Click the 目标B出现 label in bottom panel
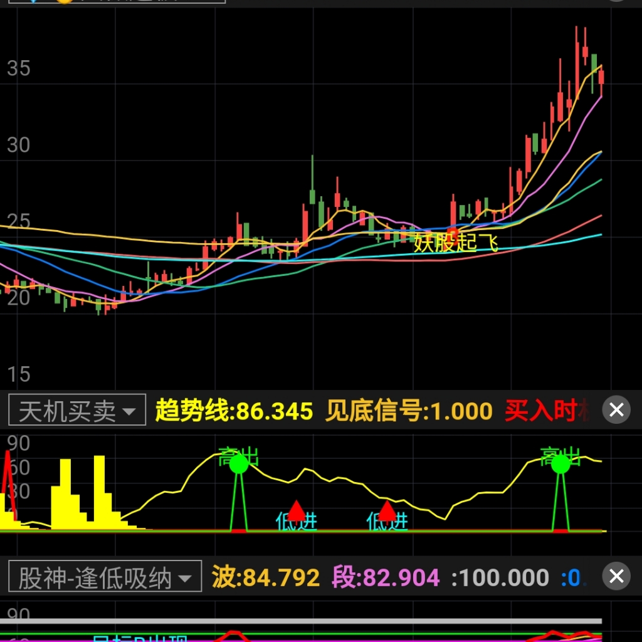 click(x=140, y=638)
